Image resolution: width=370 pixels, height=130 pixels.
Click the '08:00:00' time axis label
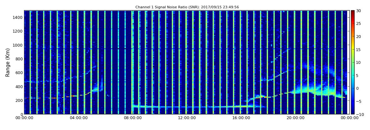click(133, 118)
